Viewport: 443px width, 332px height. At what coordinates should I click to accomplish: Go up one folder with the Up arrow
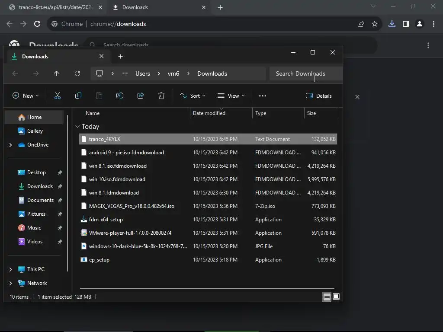(x=57, y=73)
